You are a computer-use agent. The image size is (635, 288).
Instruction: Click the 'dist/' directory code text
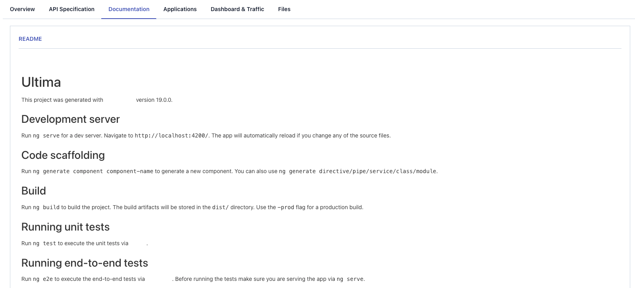tap(220, 207)
